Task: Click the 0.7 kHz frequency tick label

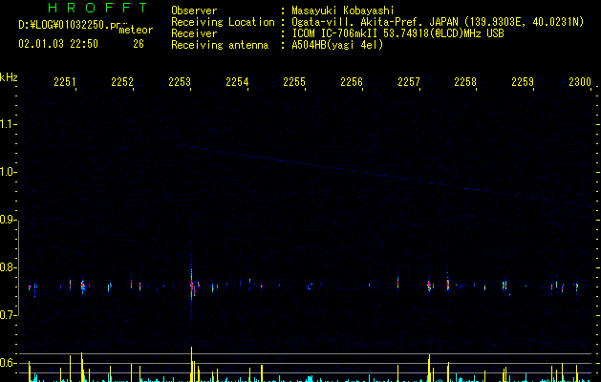Action: pyautogui.click(x=8, y=315)
